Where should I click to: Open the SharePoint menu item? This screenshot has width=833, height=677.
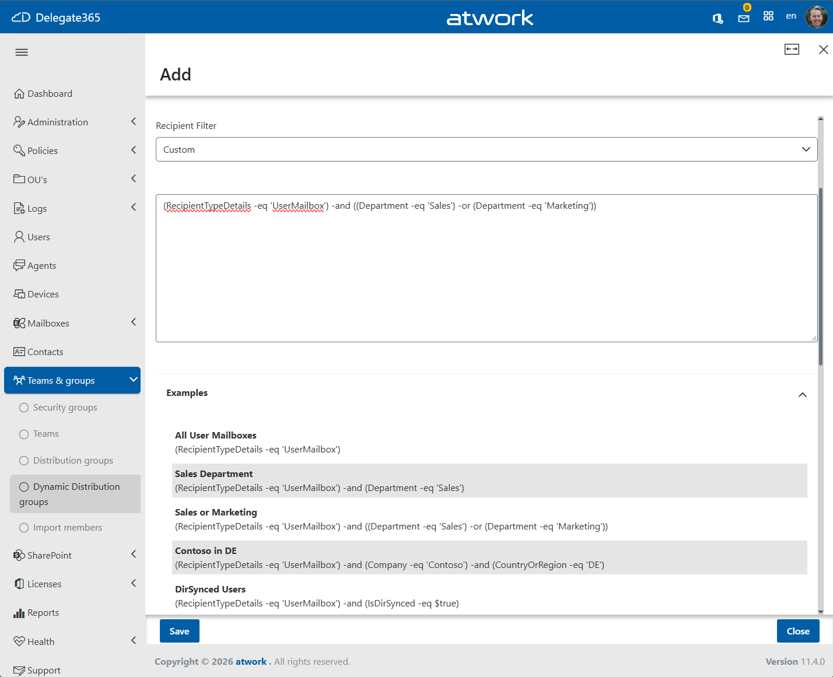[x=72, y=555]
